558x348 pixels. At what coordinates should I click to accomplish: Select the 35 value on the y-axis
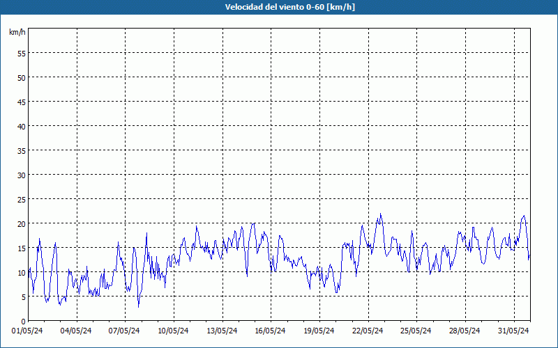coord(22,150)
